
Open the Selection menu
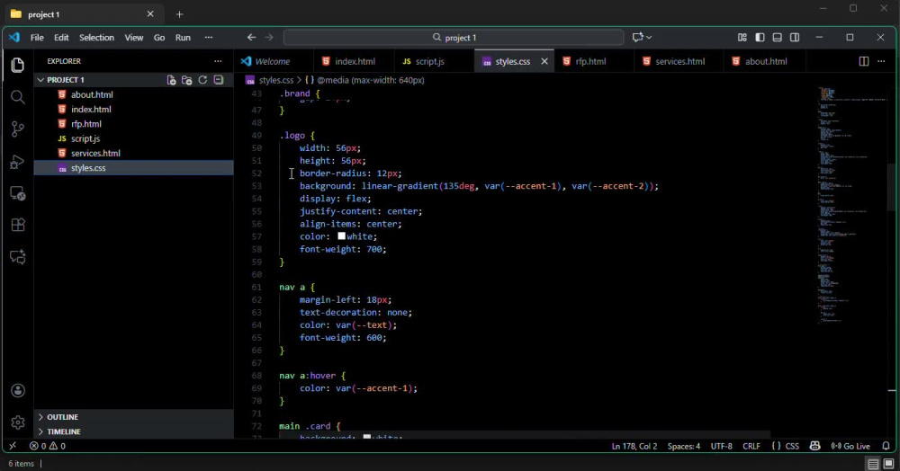click(x=96, y=37)
